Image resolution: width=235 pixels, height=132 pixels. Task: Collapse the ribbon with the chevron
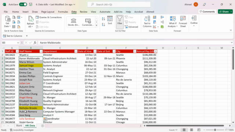(231, 30)
